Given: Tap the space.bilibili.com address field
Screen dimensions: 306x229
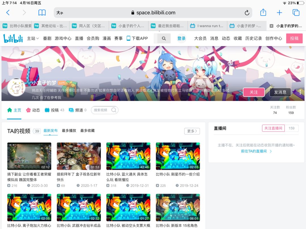Looking at the screenshot, I should pyautogui.click(x=153, y=13).
